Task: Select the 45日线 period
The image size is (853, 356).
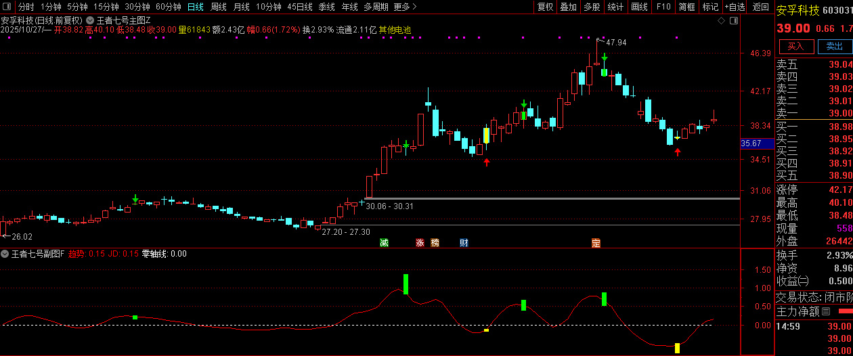Action: pyautogui.click(x=300, y=7)
